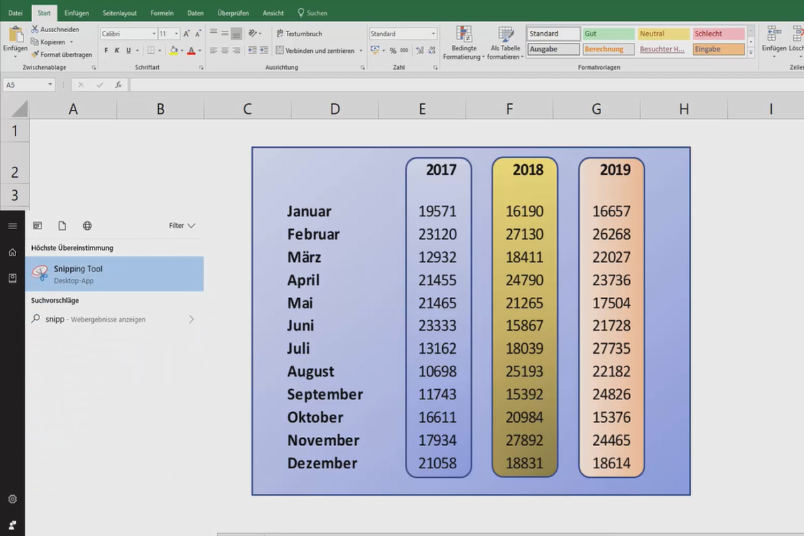This screenshot has width=804, height=536.
Task: Click the Prozent (%) number format icon
Action: (393, 50)
